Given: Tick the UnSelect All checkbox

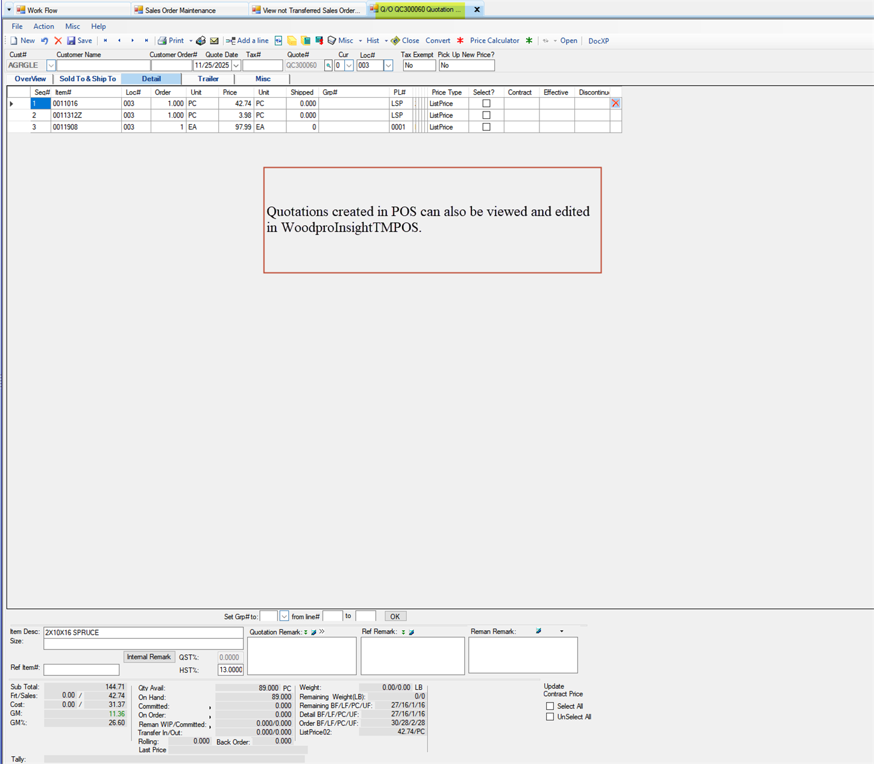Looking at the screenshot, I should tap(550, 717).
